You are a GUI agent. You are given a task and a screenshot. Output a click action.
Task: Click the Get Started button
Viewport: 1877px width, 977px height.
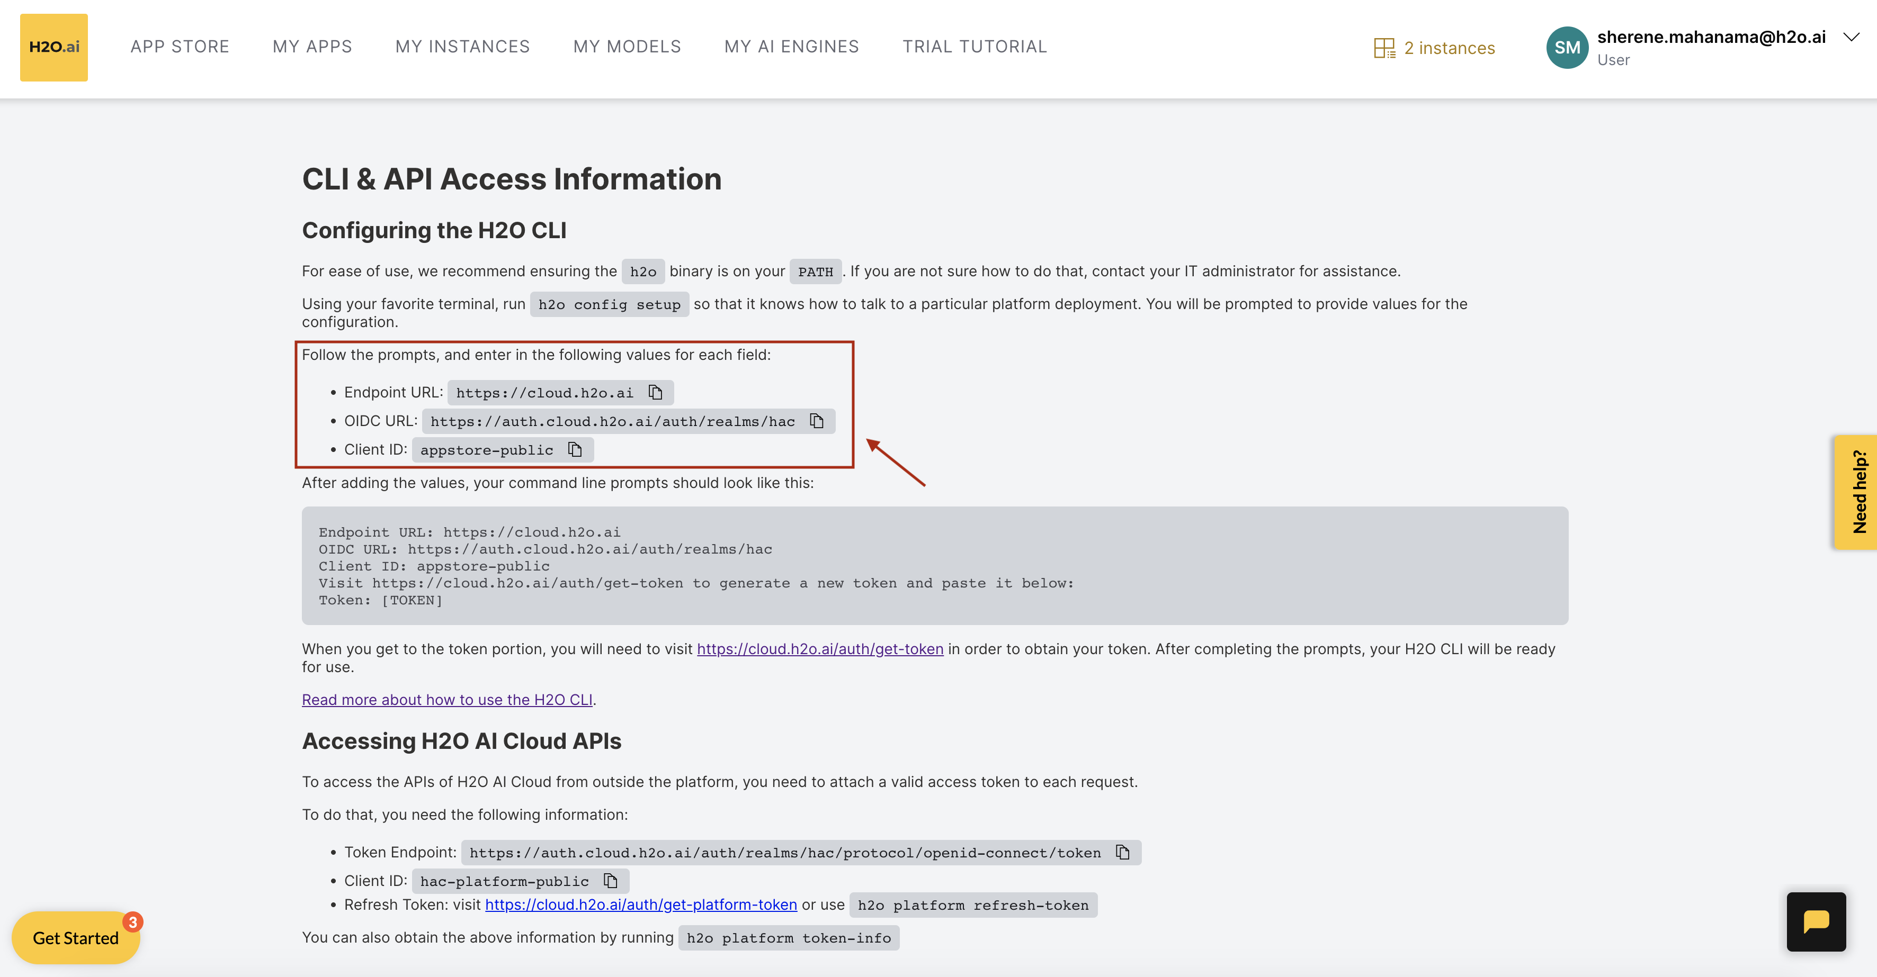[76, 938]
